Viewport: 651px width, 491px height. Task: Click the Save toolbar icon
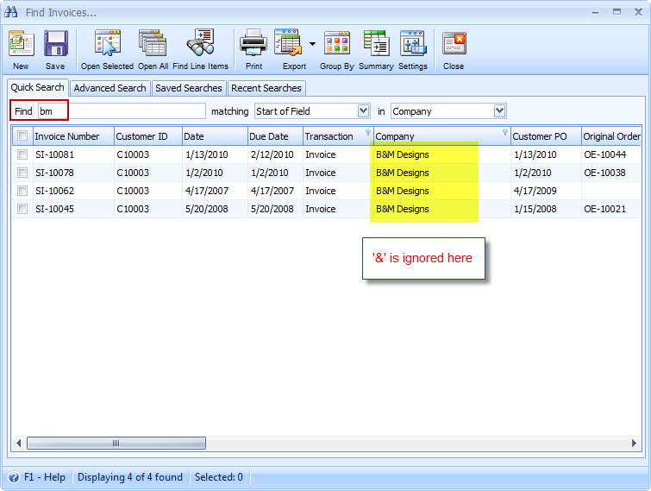[x=55, y=43]
